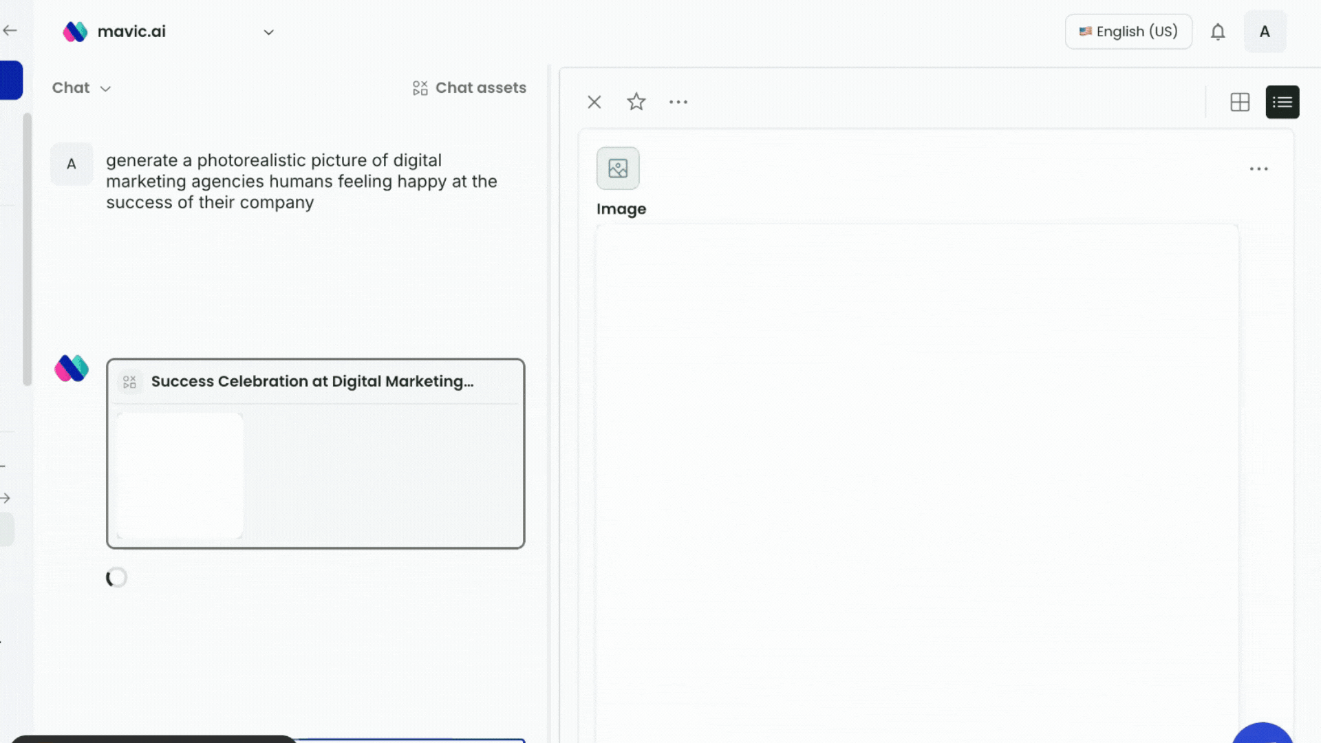This screenshot has width=1321, height=743.
Task: Open Success Celebration at Digital Marketing asset
Action: coord(316,453)
